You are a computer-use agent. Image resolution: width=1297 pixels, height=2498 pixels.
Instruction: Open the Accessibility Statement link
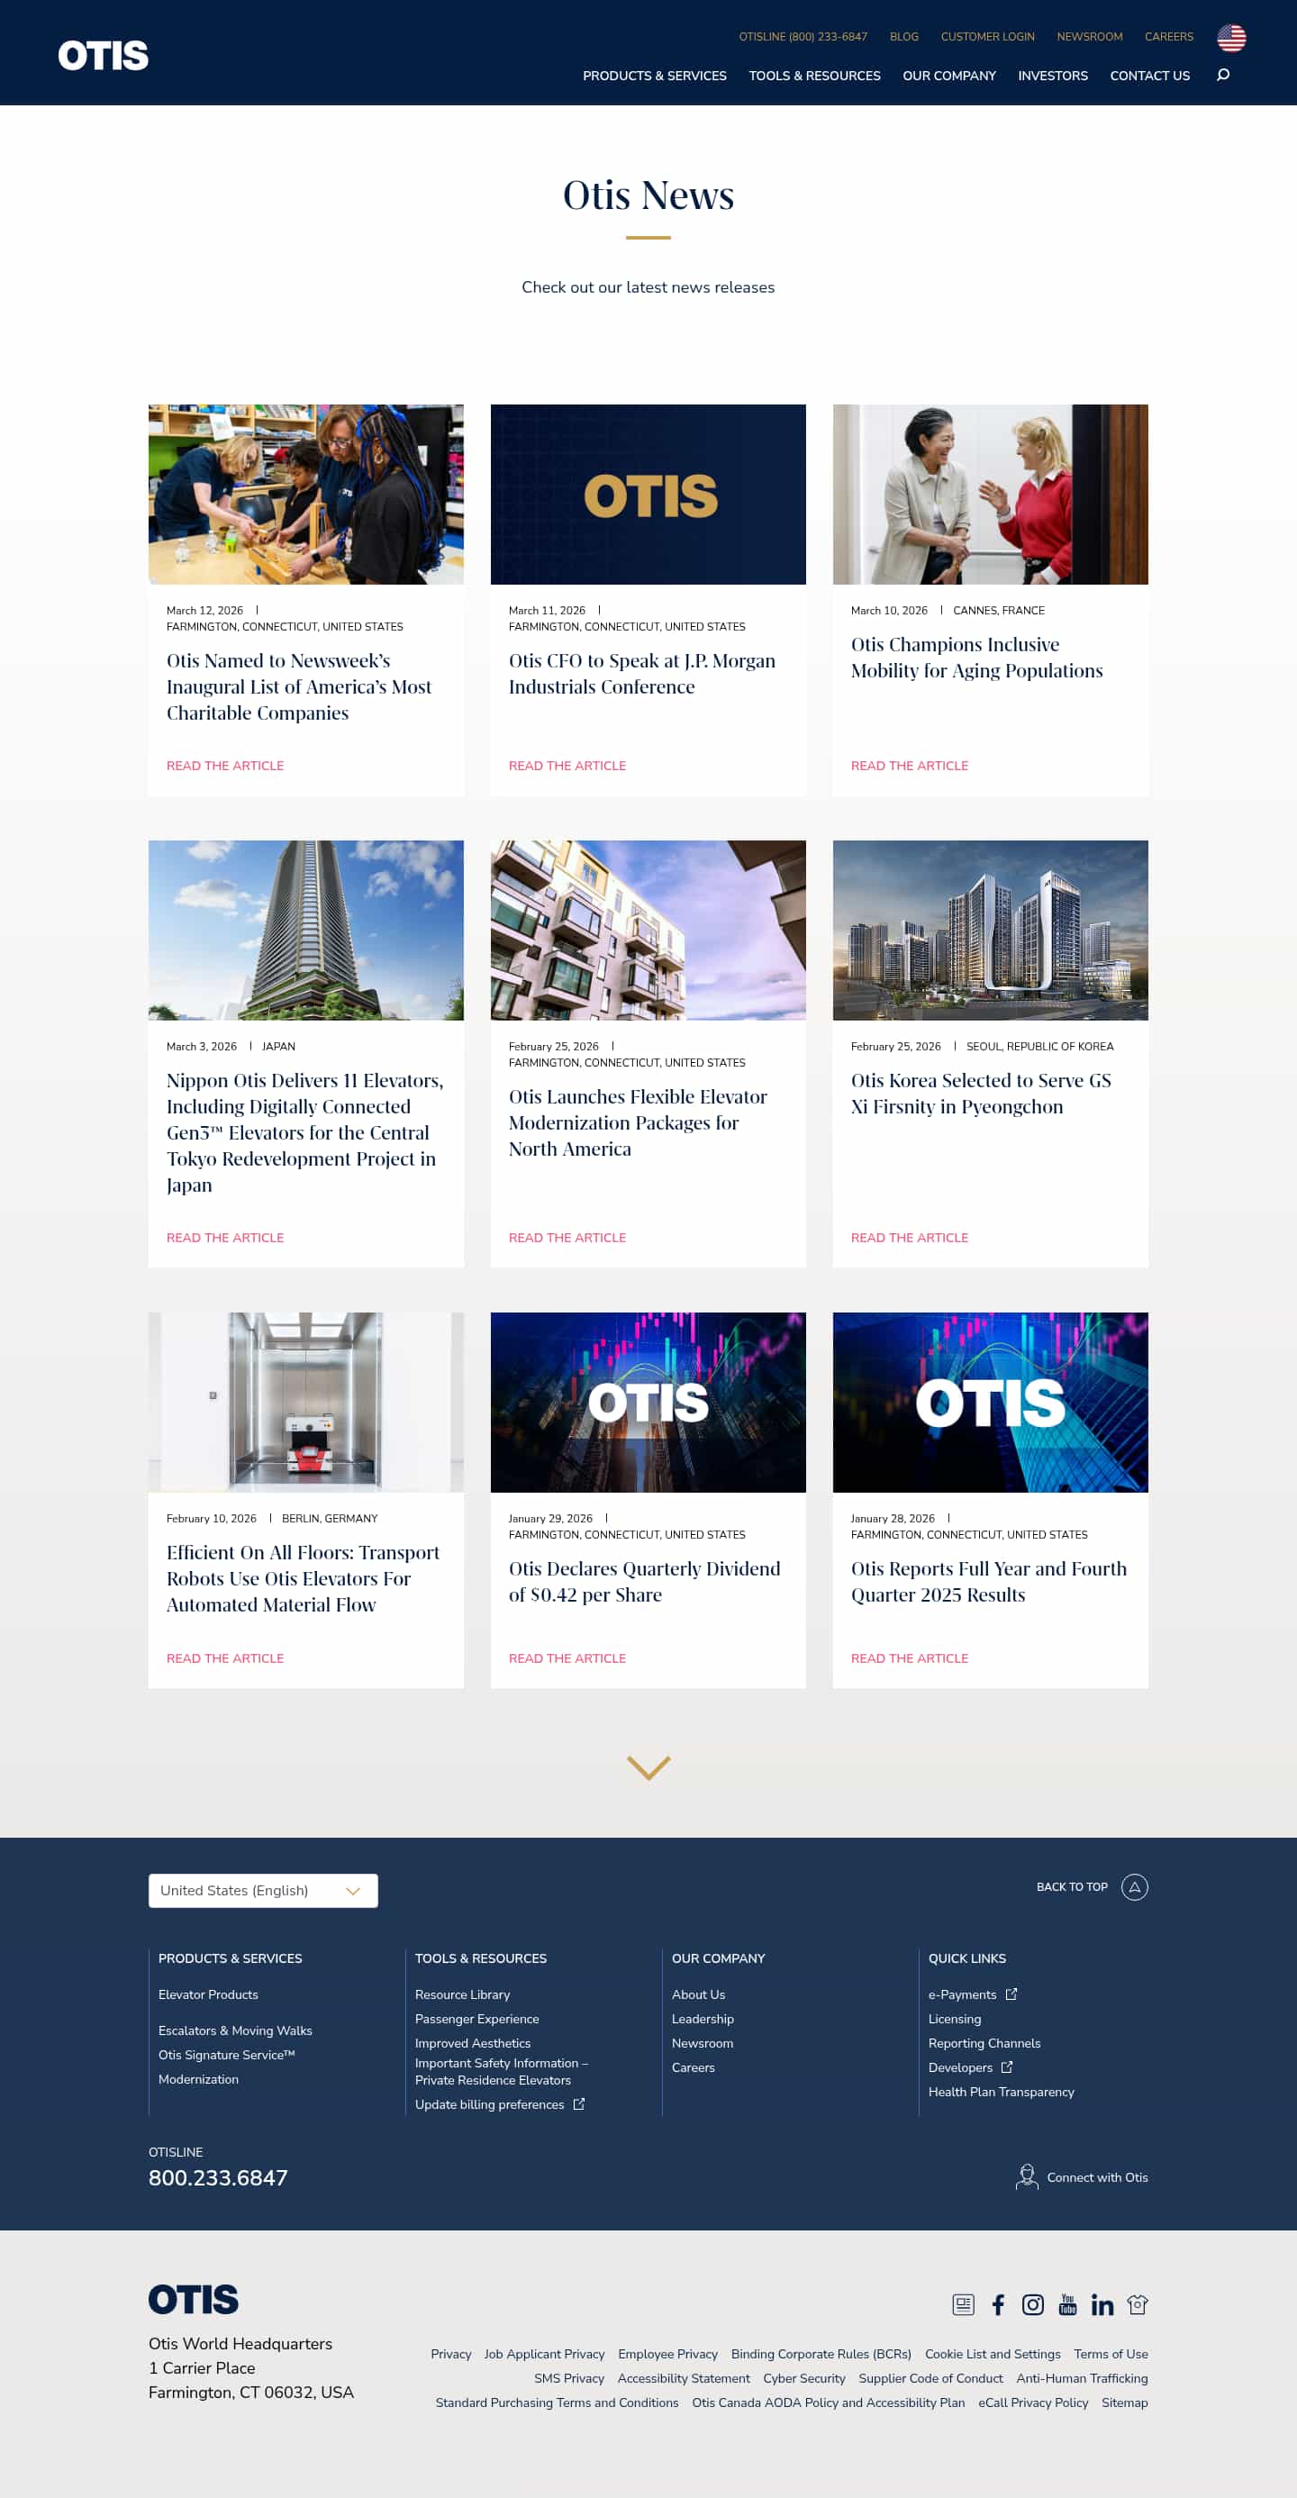684,2379
